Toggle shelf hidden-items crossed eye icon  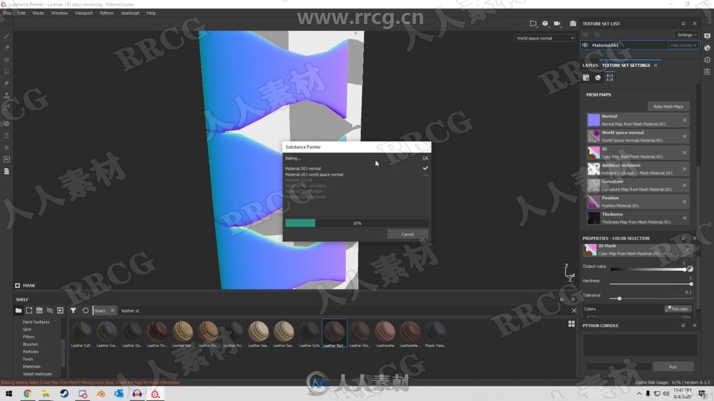pyautogui.click(x=50, y=310)
